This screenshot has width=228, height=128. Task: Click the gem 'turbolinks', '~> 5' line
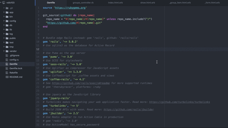pos(61,106)
